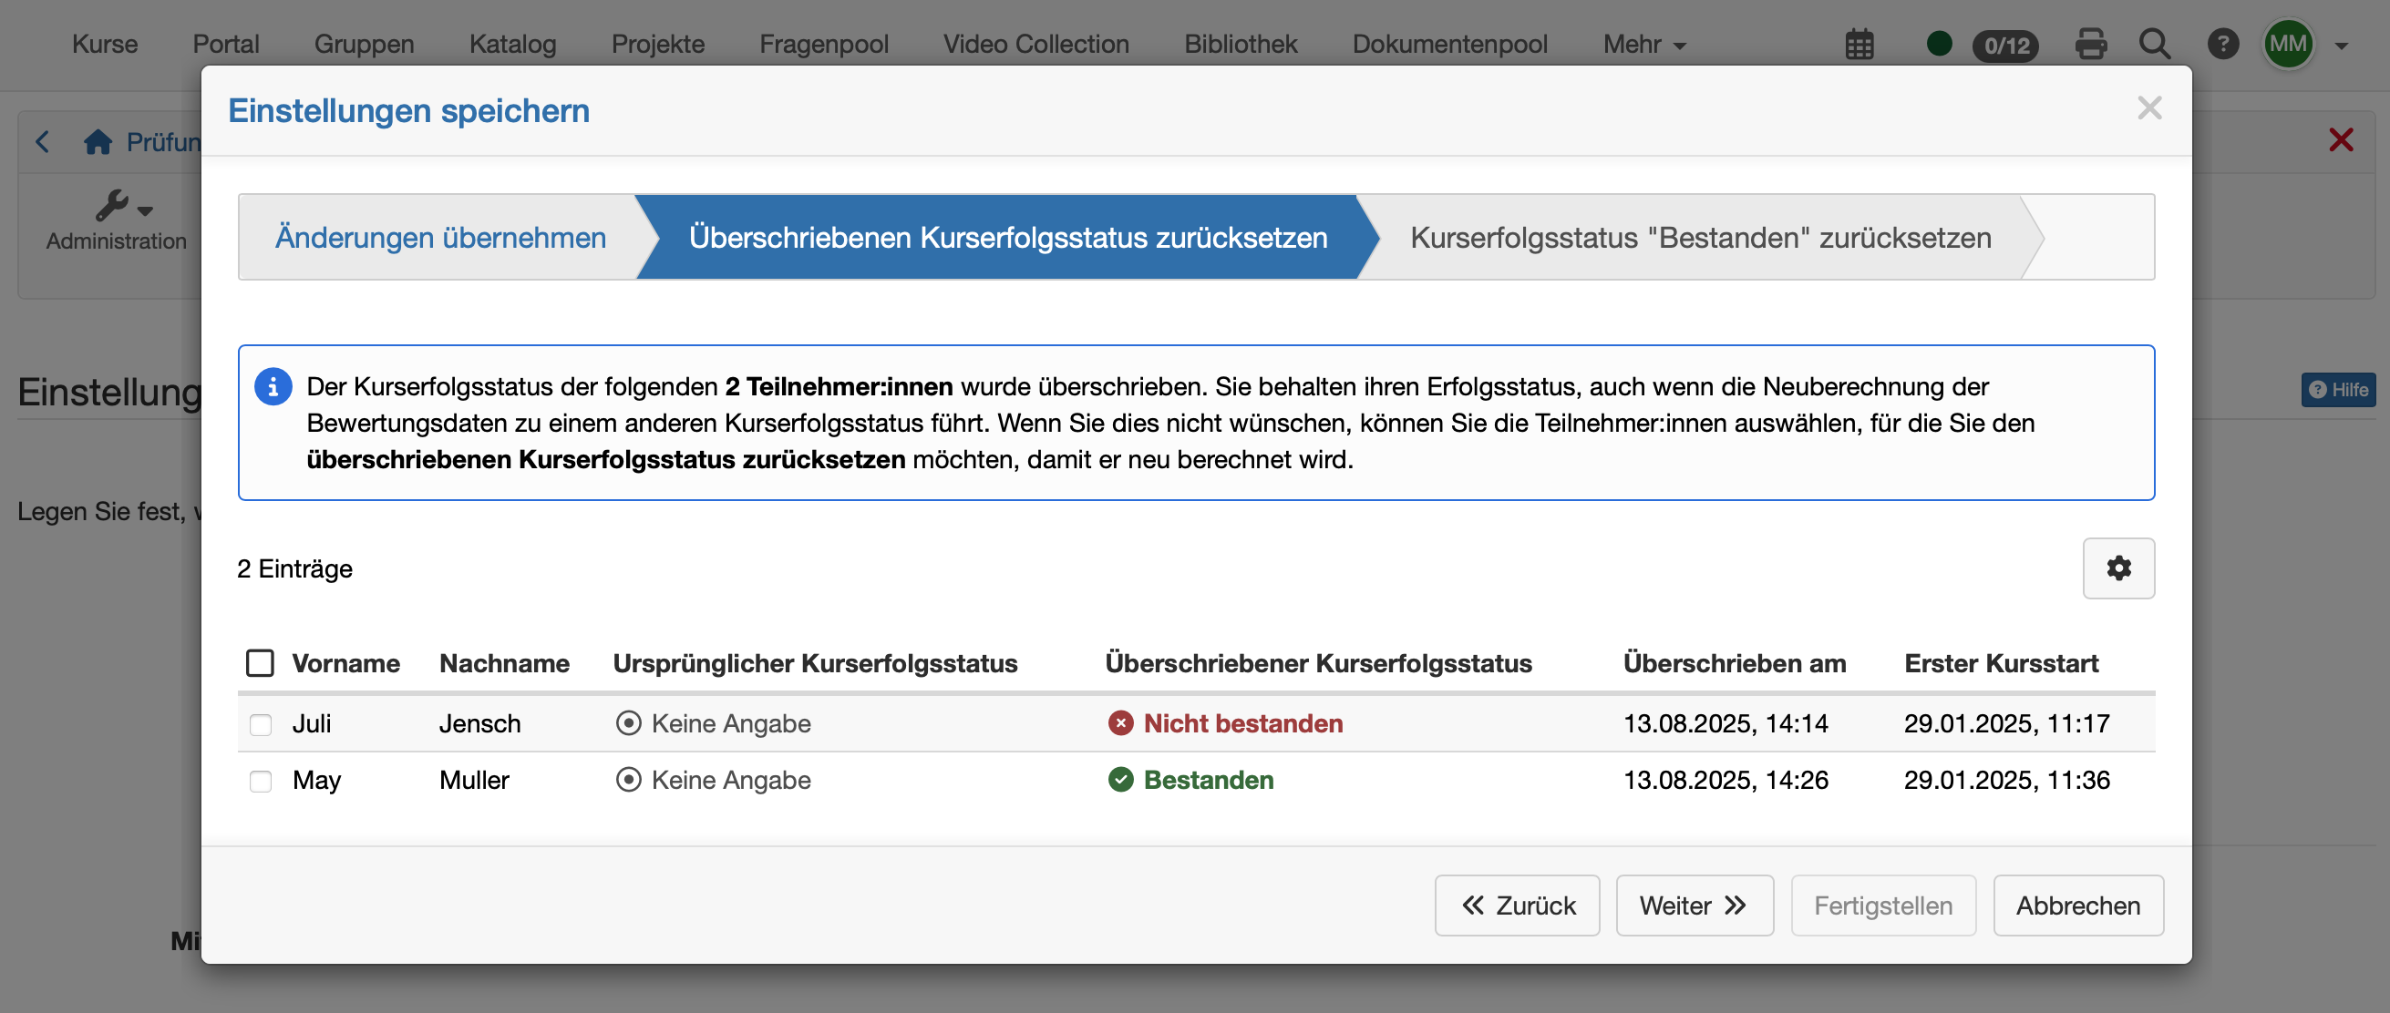Click the help question mark icon
This screenshot has height=1013, width=2390.
[x=2223, y=44]
